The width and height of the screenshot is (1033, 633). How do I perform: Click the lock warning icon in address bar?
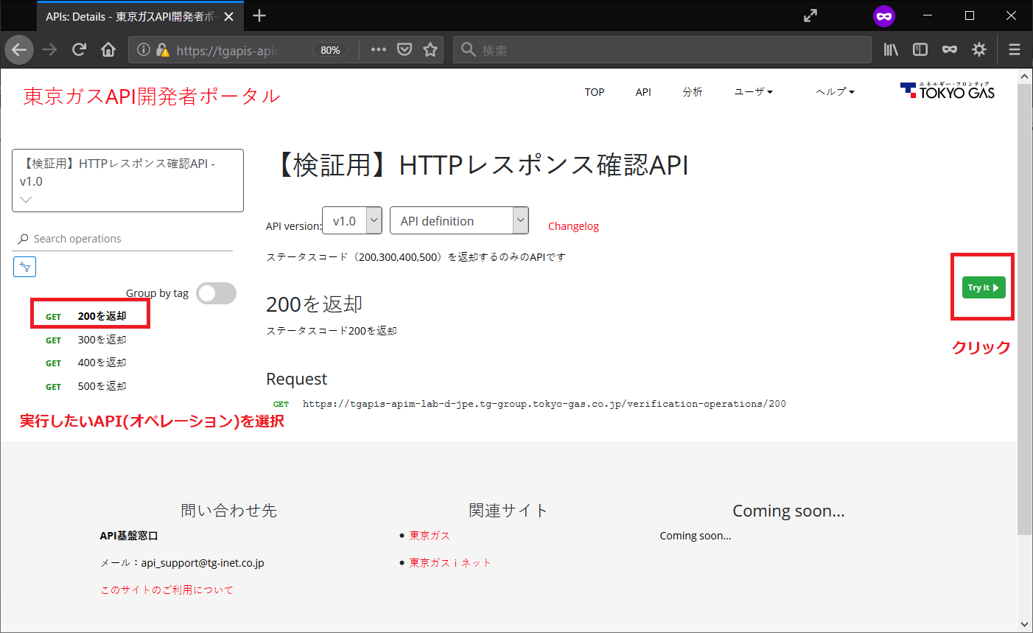click(162, 50)
